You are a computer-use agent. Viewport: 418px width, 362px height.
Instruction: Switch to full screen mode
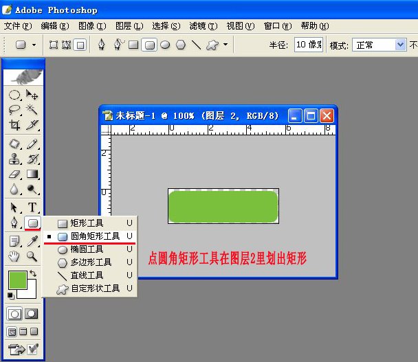pyautogui.click(x=34, y=332)
